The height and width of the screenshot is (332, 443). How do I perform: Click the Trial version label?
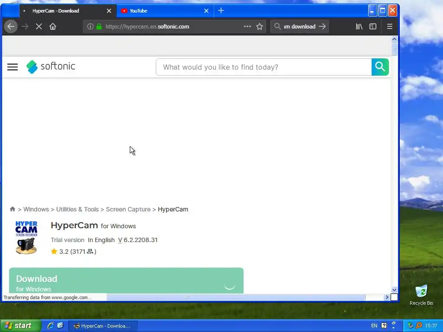click(67, 240)
